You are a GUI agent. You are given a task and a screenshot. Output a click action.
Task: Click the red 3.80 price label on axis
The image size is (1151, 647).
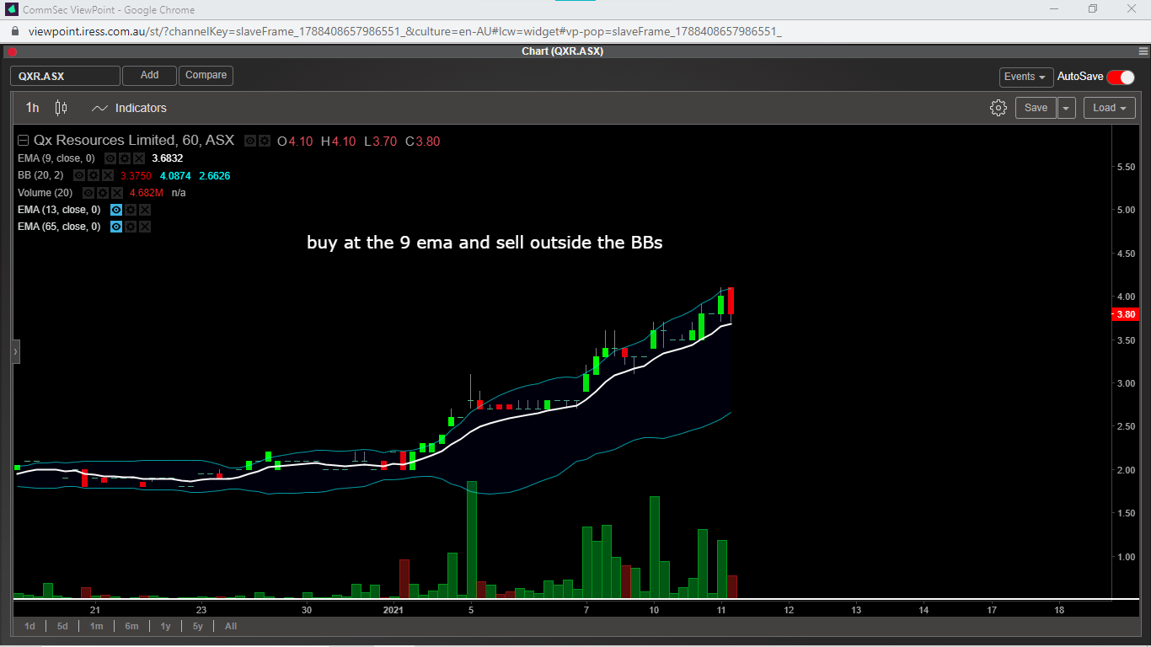click(1125, 314)
